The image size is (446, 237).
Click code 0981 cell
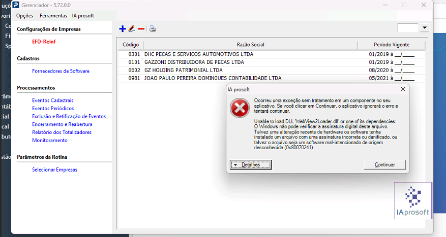(134, 78)
